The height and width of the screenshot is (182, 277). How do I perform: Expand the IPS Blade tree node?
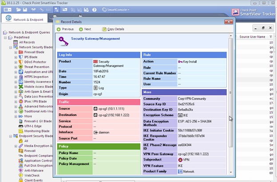coord(16,57)
